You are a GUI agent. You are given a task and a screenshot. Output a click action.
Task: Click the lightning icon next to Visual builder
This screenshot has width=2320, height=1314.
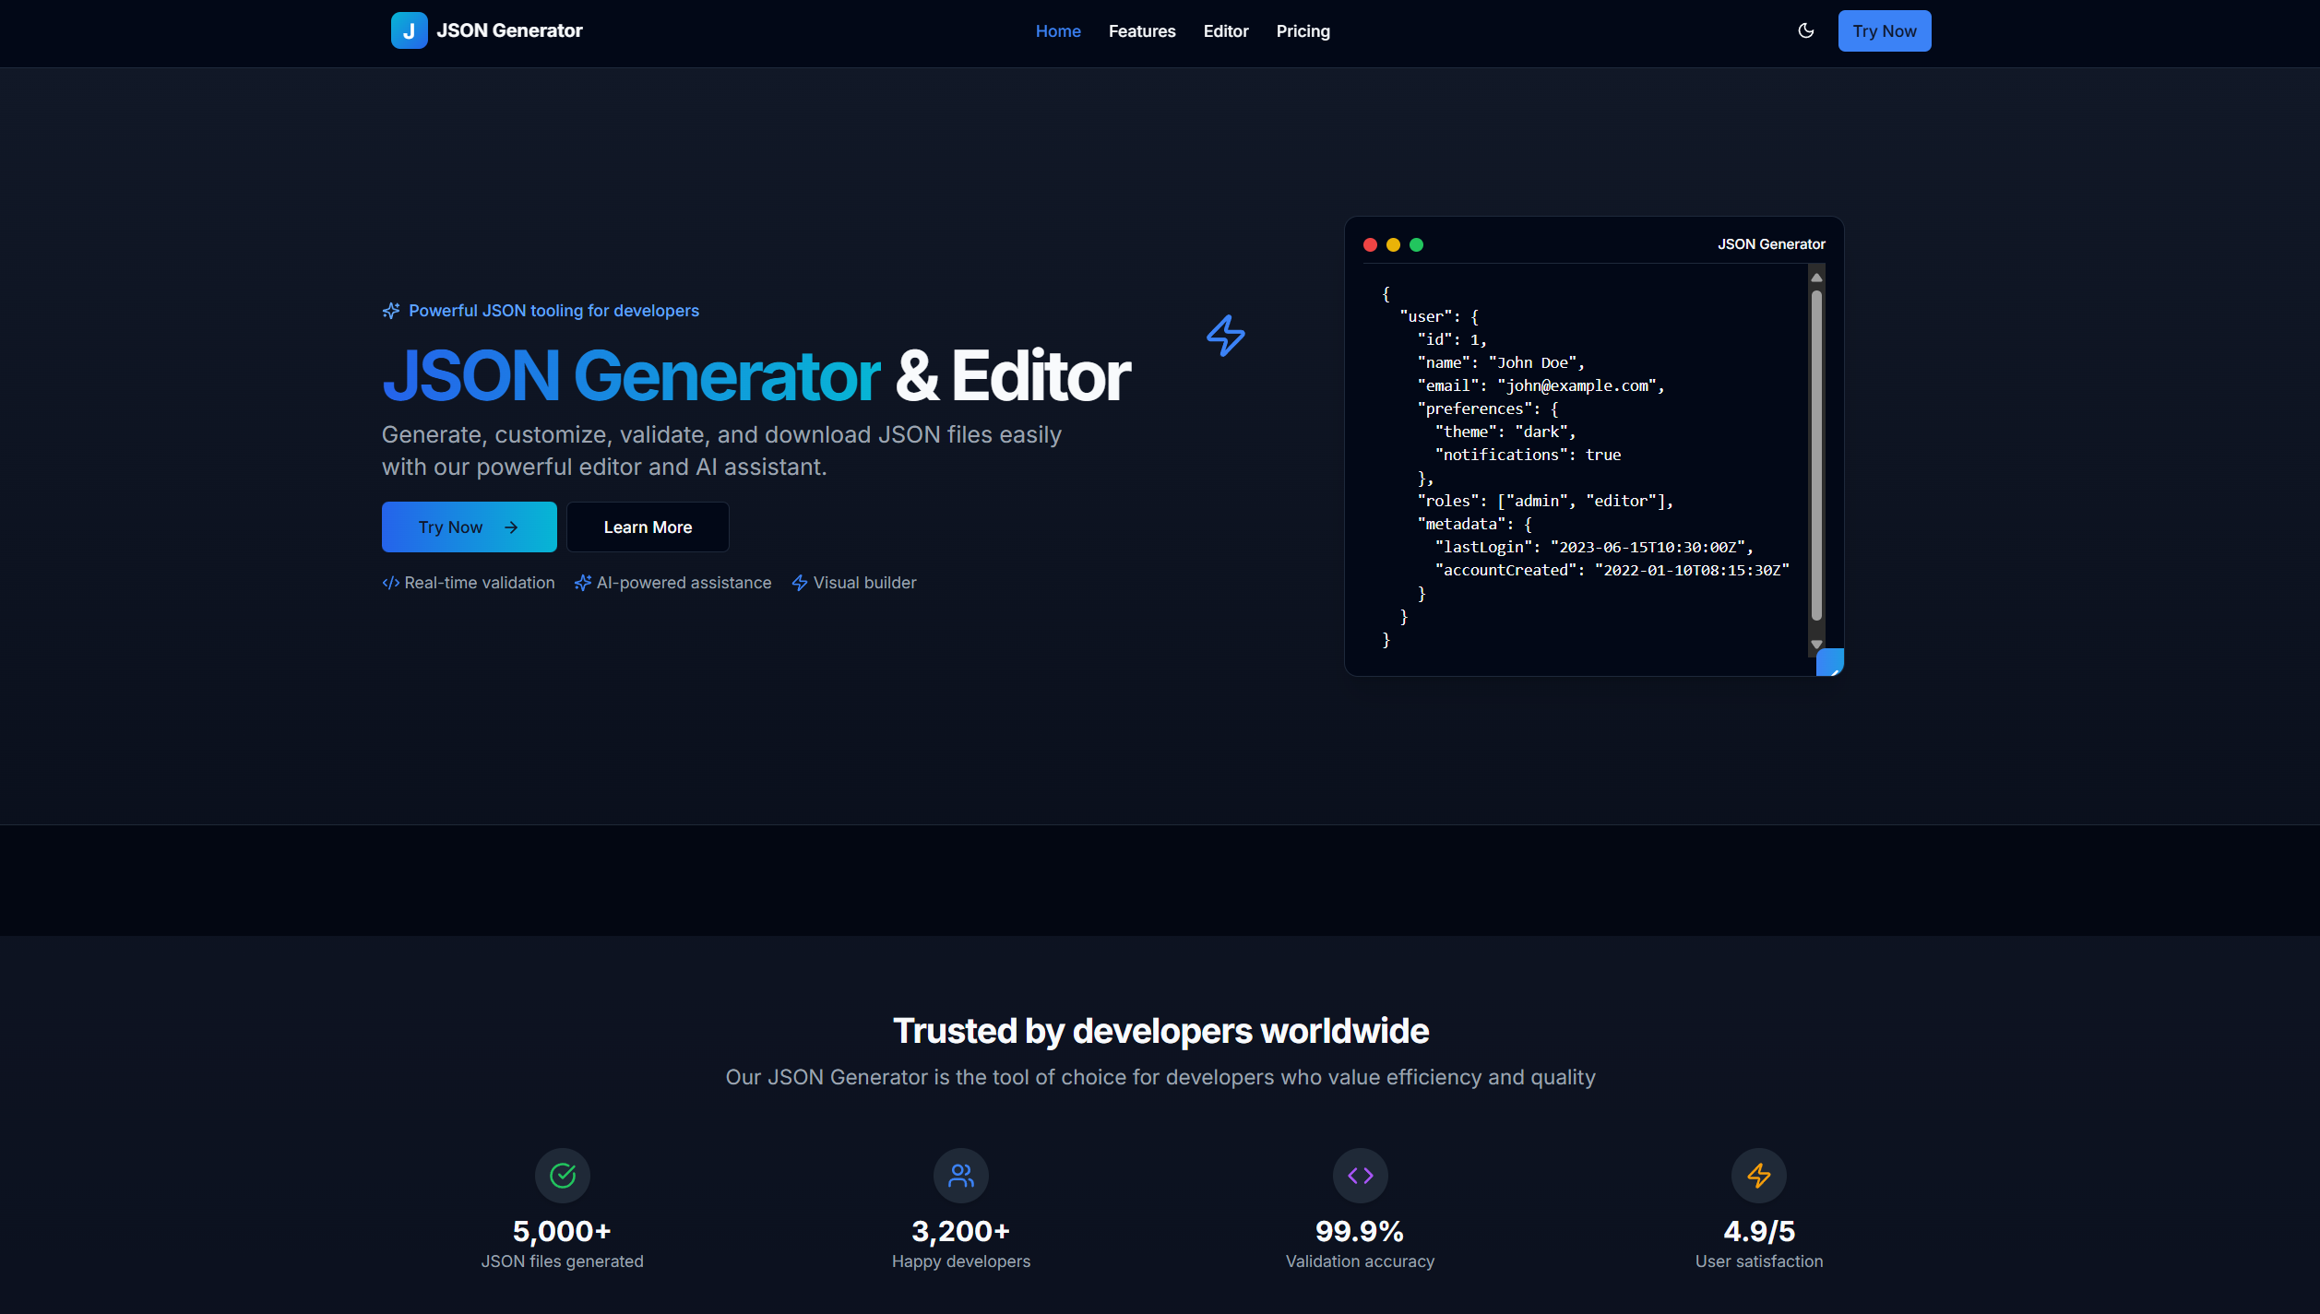pyautogui.click(x=799, y=583)
